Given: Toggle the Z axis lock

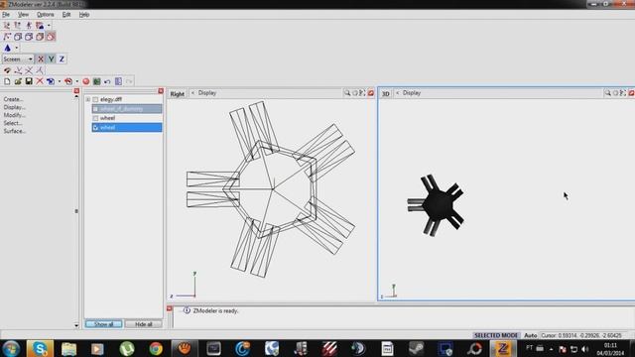Looking at the screenshot, I should click(x=62, y=59).
